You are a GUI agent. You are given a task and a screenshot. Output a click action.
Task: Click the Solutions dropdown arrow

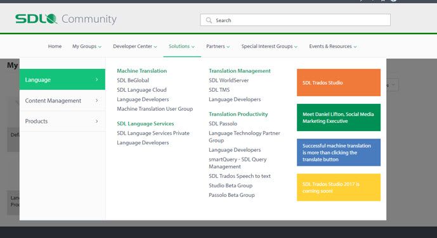click(193, 47)
